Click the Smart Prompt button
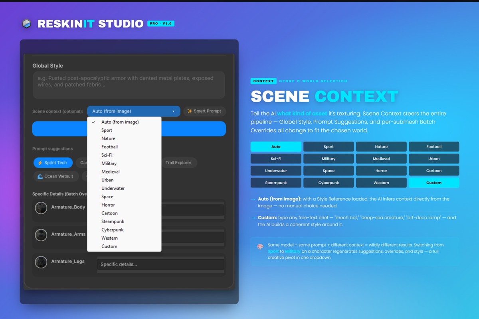 tap(205, 111)
